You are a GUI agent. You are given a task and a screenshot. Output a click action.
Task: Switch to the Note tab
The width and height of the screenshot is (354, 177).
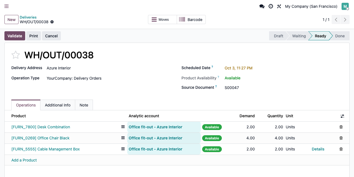pyautogui.click(x=84, y=105)
